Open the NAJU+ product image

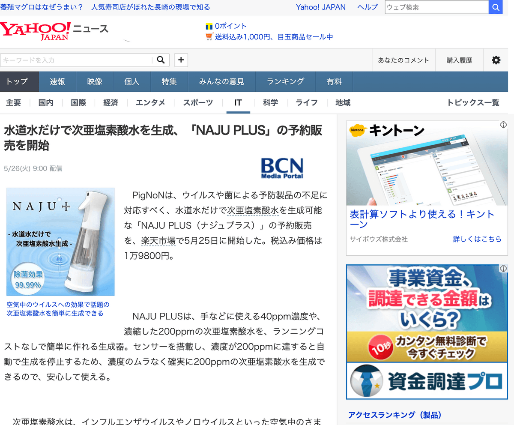click(60, 242)
